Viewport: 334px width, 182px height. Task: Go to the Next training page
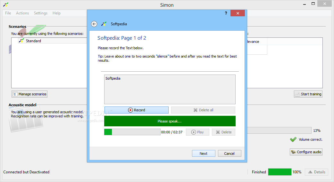(x=204, y=154)
